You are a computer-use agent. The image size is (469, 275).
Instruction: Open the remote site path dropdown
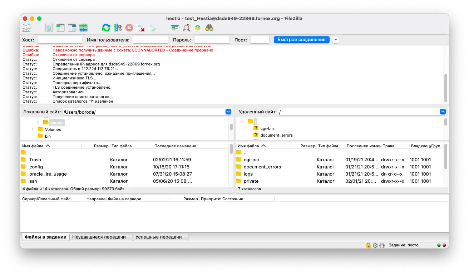point(443,112)
